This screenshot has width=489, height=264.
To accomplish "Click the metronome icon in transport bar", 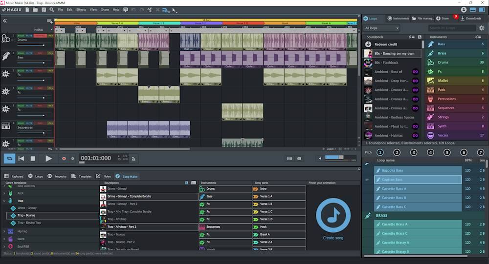I will click(x=134, y=158).
